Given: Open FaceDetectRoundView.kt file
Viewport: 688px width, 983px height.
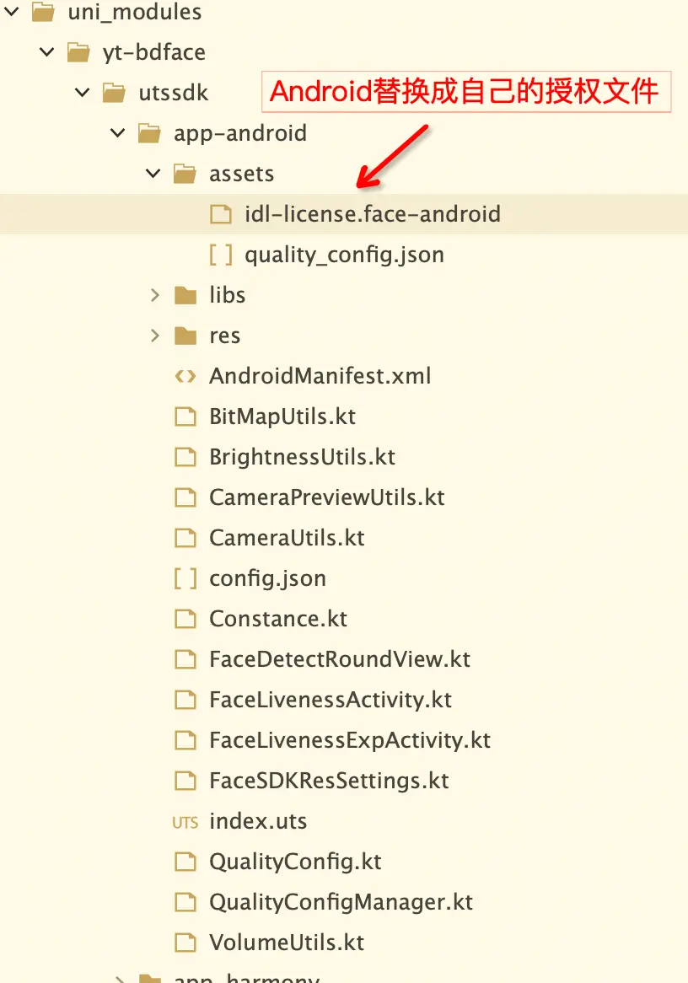Looking at the screenshot, I should pyautogui.click(x=339, y=659).
